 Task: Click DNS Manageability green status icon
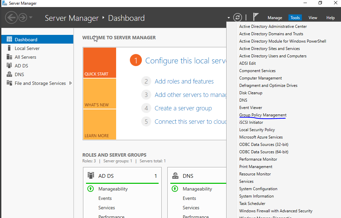click(175, 188)
